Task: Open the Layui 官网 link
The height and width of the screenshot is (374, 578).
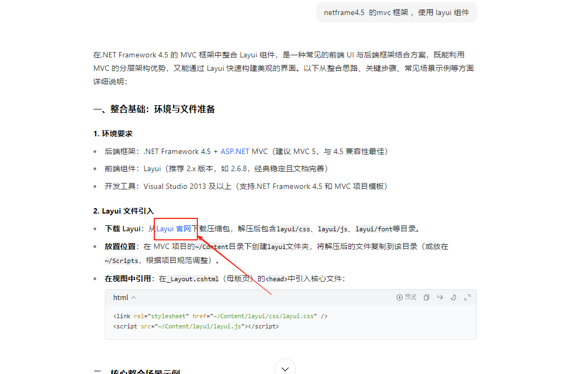Action: [x=174, y=229]
